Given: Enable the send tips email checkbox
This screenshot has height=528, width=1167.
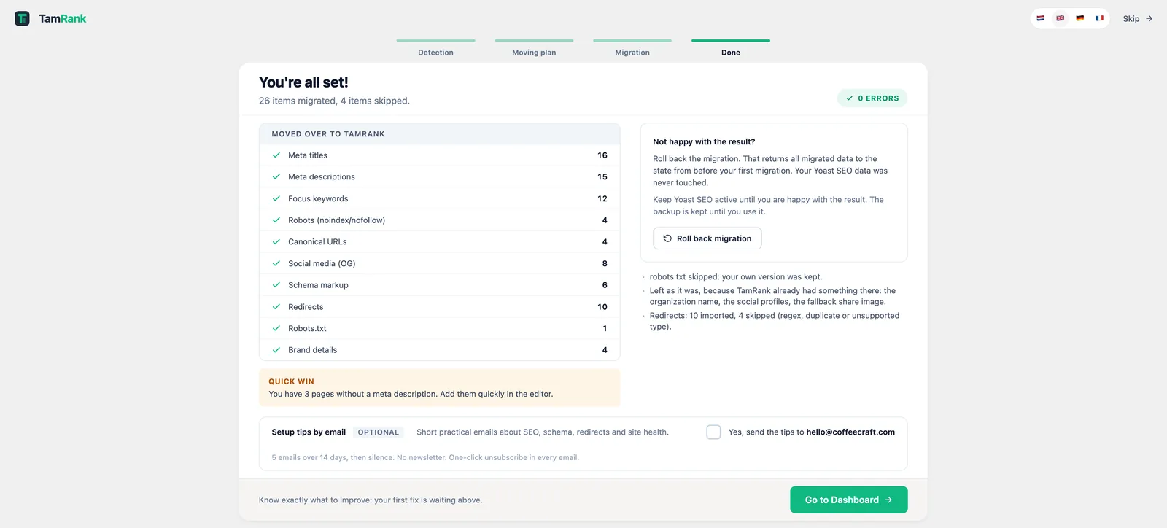Looking at the screenshot, I should pos(713,432).
